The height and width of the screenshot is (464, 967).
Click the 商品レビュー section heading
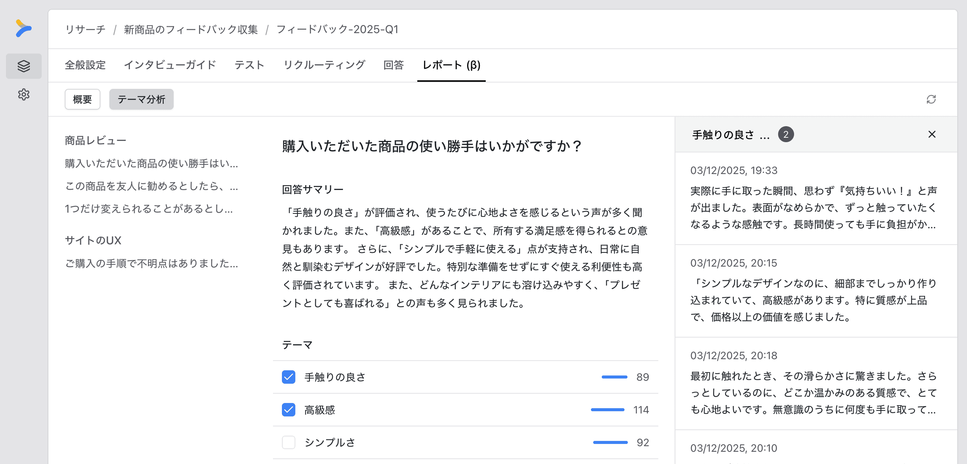pos(95,141)
